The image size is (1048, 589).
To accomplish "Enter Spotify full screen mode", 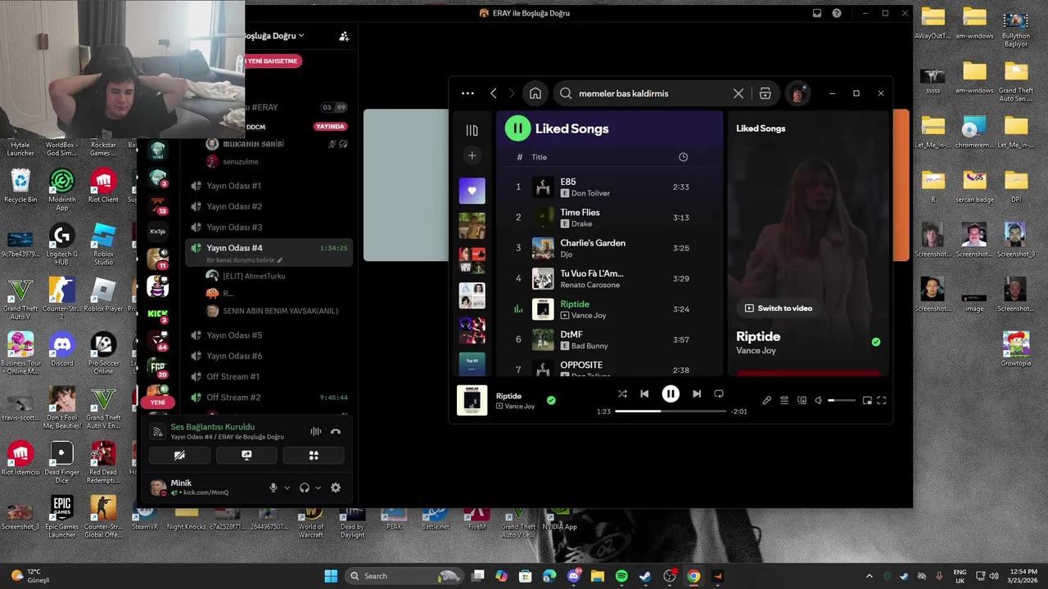I will coord(882,400).
